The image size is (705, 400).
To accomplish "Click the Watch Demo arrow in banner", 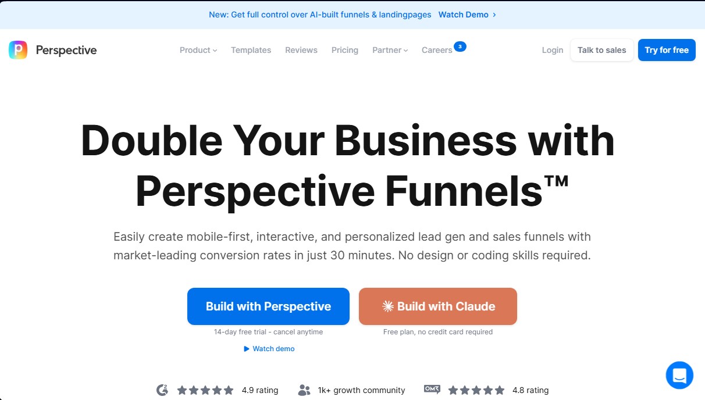I will (494, 15).
